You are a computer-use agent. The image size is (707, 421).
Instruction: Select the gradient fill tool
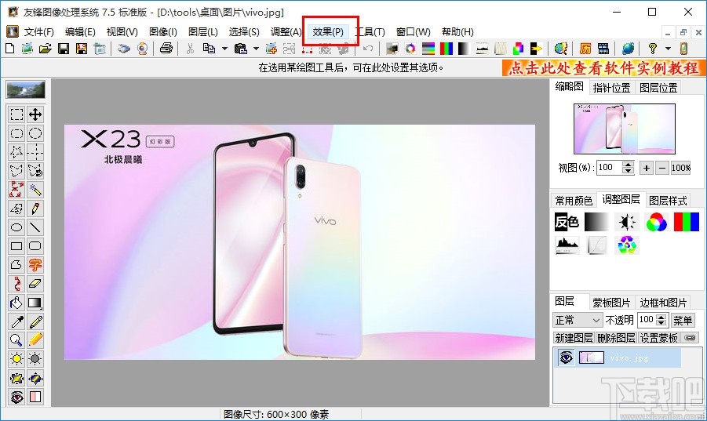[35, 303]
